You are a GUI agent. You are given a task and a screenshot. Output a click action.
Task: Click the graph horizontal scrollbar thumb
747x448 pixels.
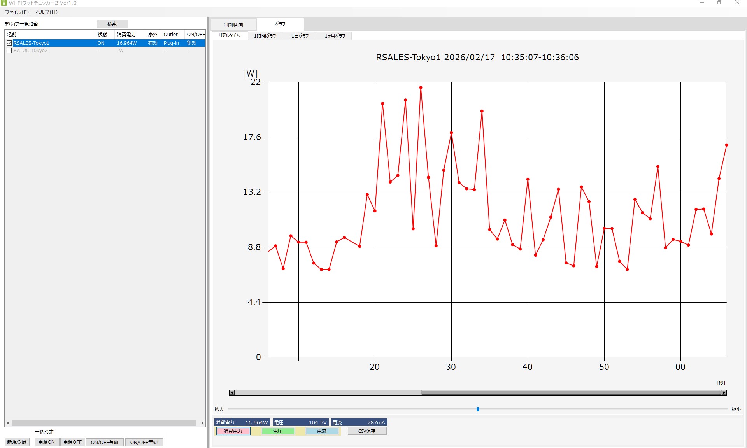click(x=571, y=393)
